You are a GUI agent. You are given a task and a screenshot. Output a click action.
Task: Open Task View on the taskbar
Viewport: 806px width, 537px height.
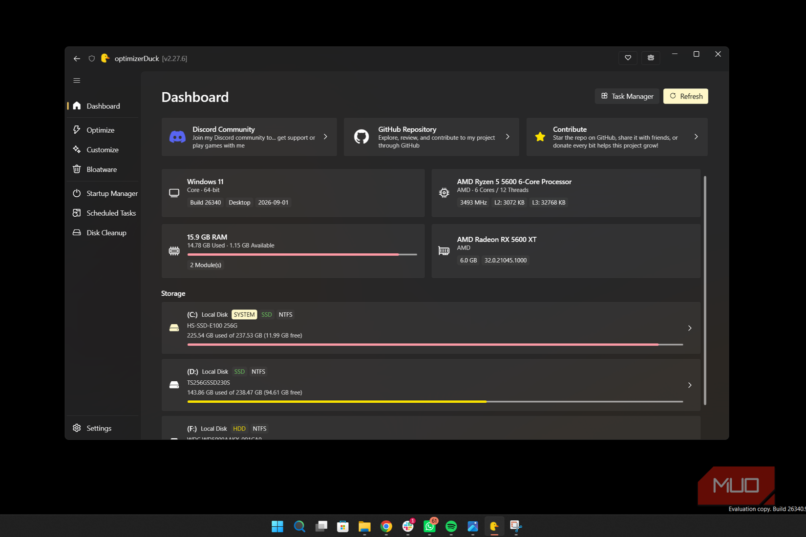click(321, 526)
